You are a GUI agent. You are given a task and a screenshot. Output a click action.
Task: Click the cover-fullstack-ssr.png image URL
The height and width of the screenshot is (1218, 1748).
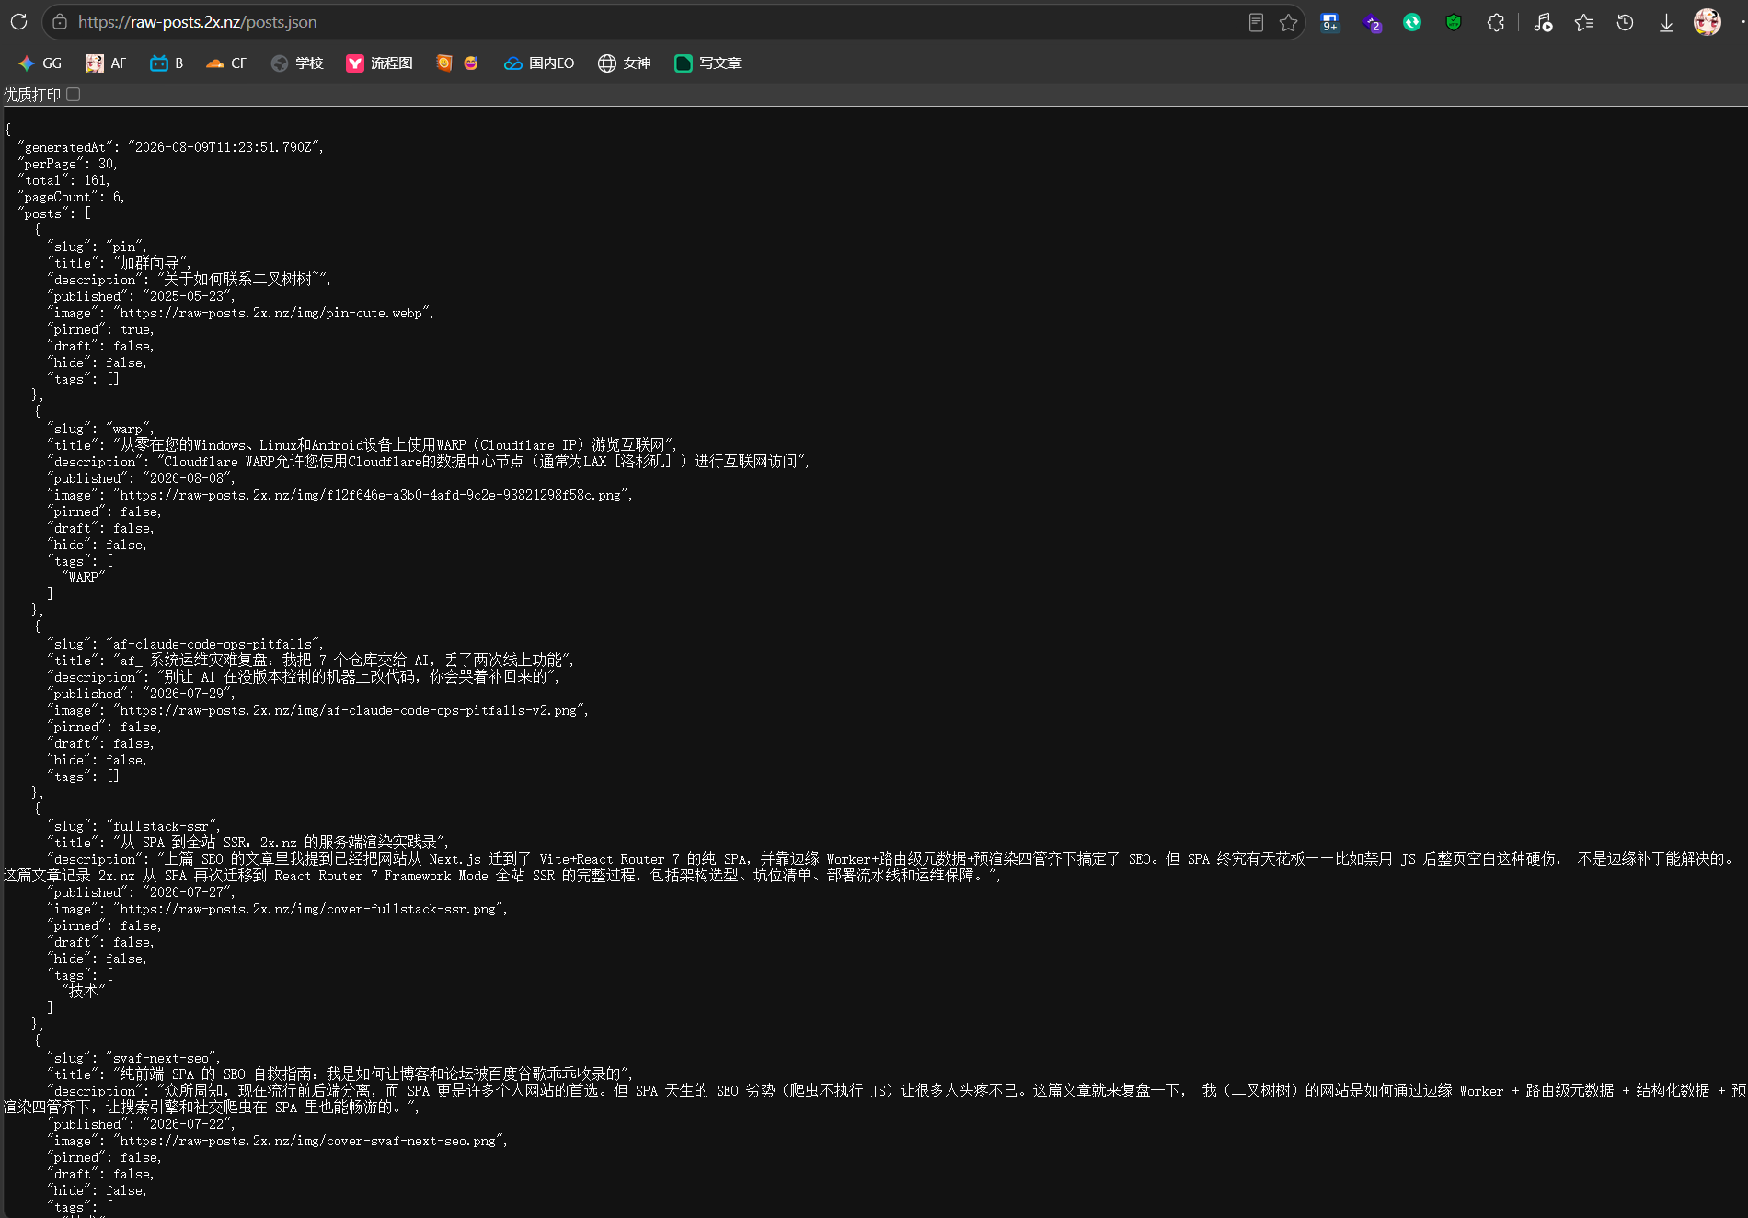pos(308,909)
